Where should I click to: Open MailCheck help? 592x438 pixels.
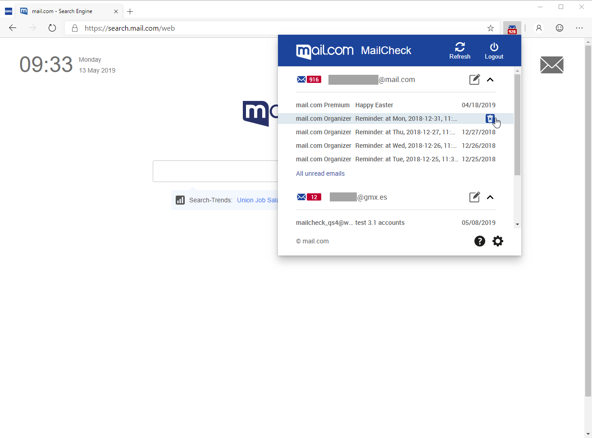[x=480, y=241]
